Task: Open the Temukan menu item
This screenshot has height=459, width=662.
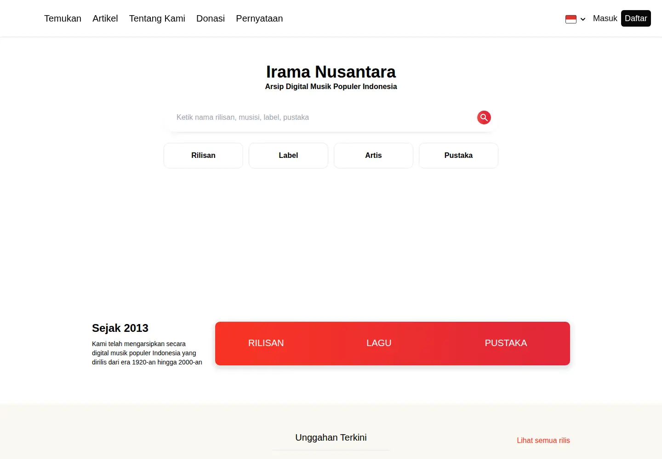Action: click(x=63, y=18)
